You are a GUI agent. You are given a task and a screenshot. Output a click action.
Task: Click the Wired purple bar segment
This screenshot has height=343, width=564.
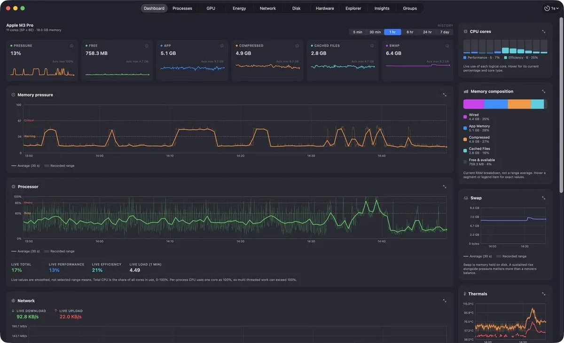(474, 104)
